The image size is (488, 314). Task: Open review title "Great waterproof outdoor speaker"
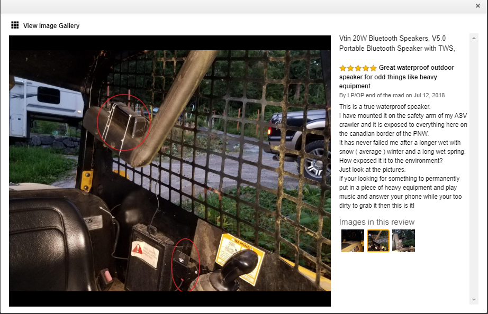tap(396, 77)
